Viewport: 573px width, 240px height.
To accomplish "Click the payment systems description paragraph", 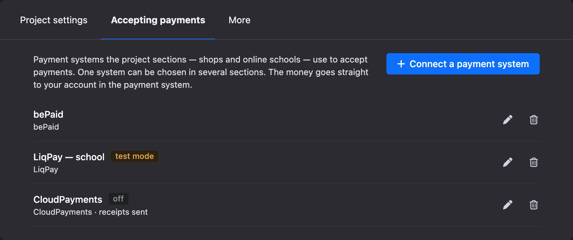I will [x=201, y=72].
